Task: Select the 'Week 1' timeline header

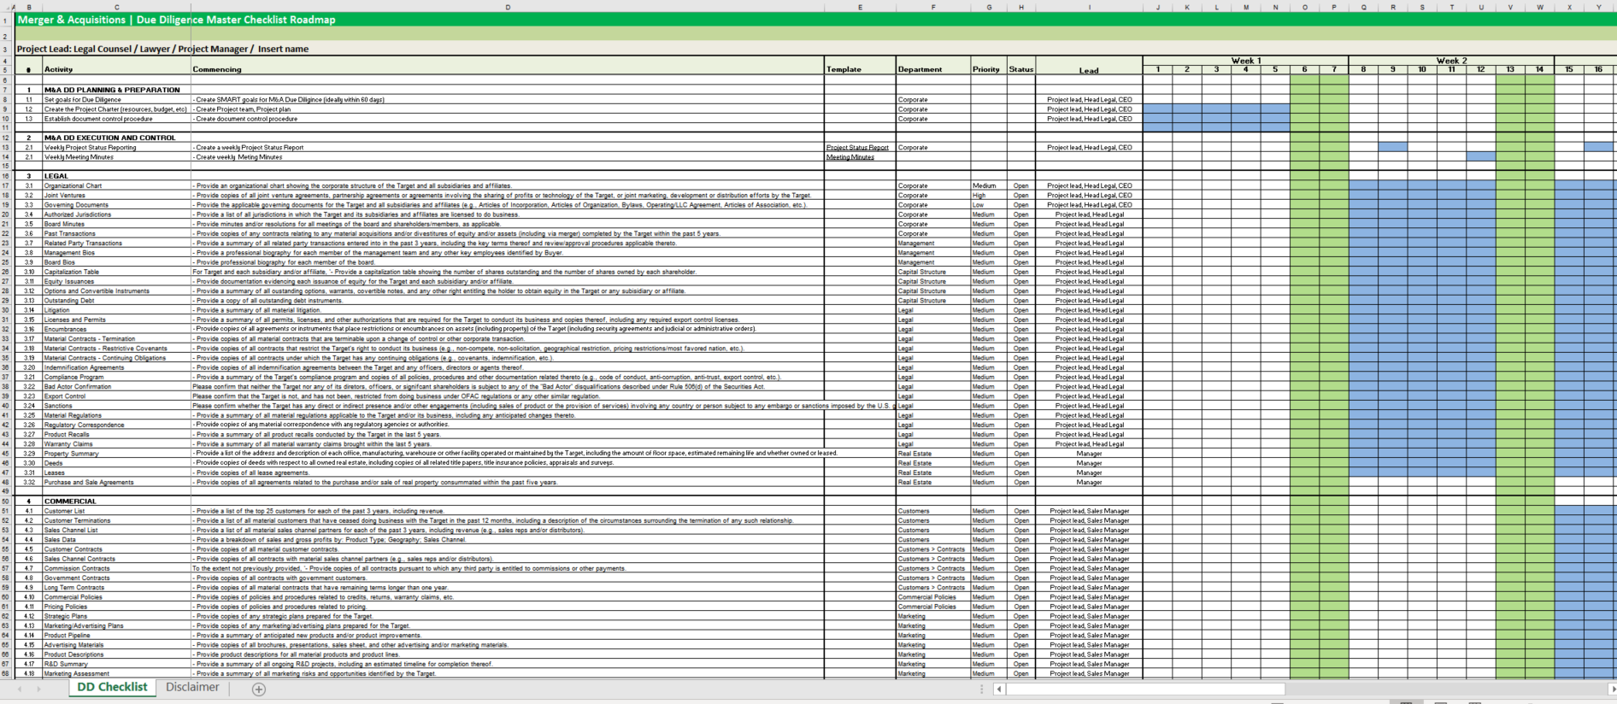Action: (x=1245, y=61)
